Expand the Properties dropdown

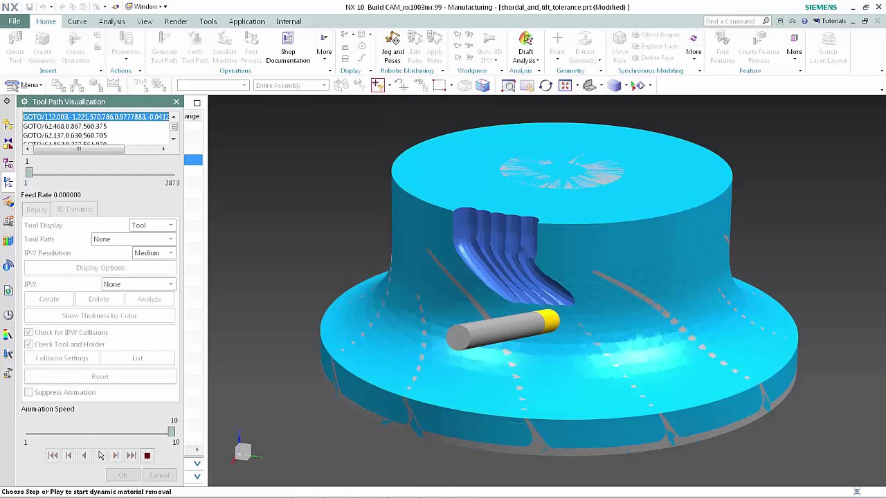[x=125, y=48]
